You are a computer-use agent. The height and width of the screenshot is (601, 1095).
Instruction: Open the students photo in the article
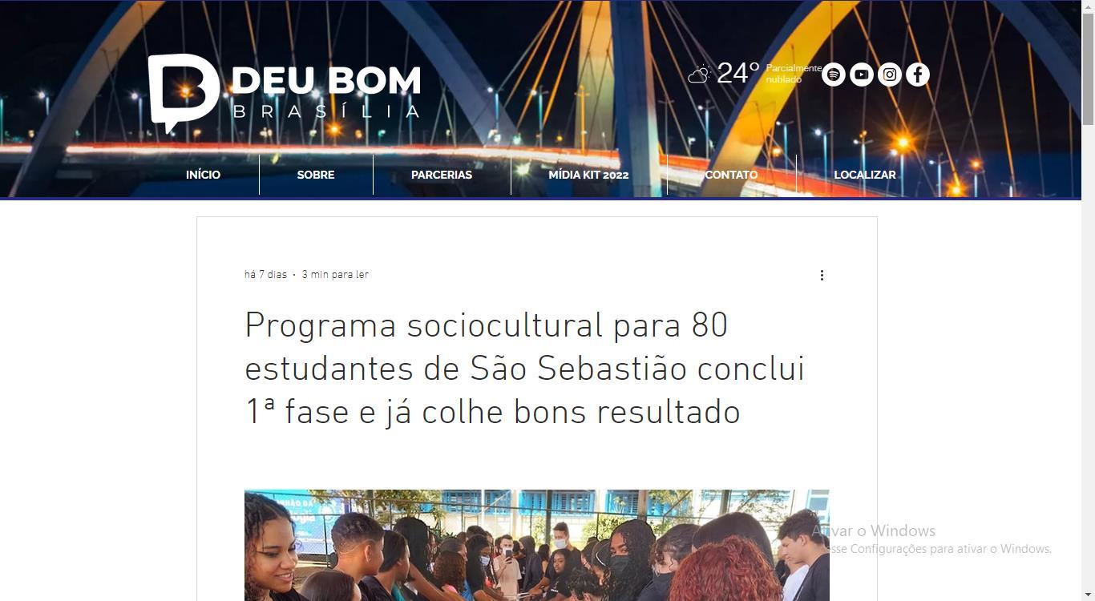coord(537,545)
